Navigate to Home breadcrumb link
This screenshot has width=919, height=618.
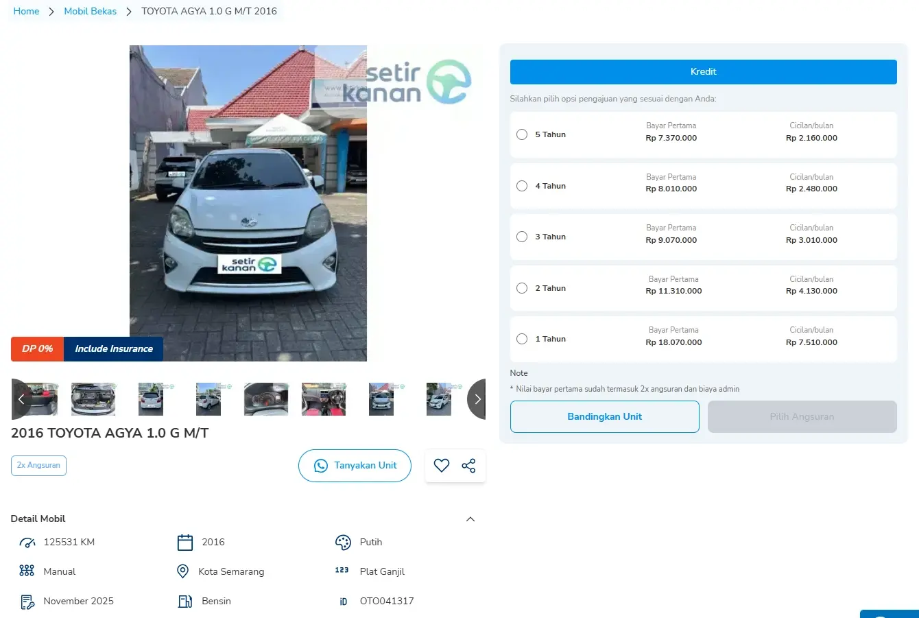tap(26, 12)
